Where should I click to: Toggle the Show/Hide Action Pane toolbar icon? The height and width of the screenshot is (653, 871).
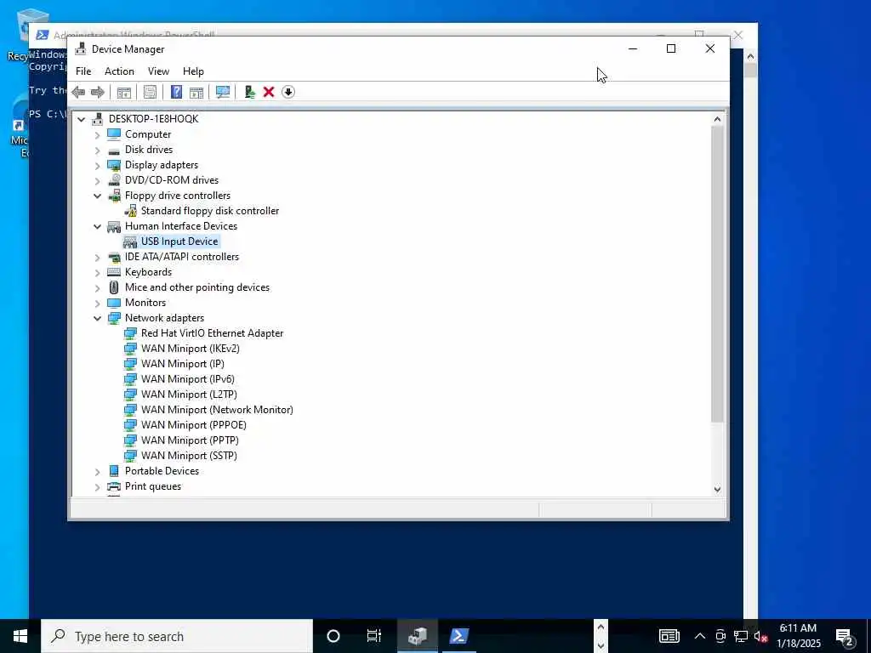196,92
